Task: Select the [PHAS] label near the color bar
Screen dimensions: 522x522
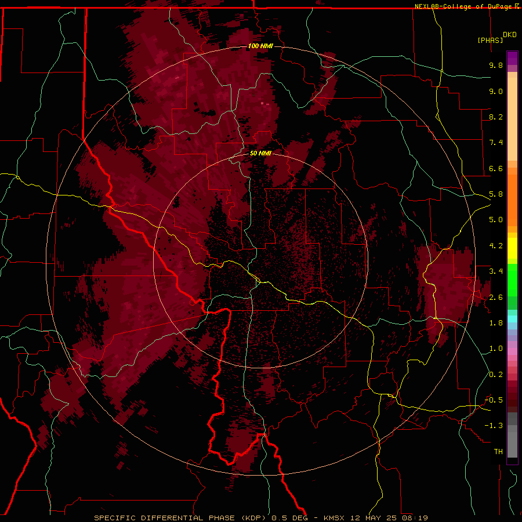Action: [490, 40]
